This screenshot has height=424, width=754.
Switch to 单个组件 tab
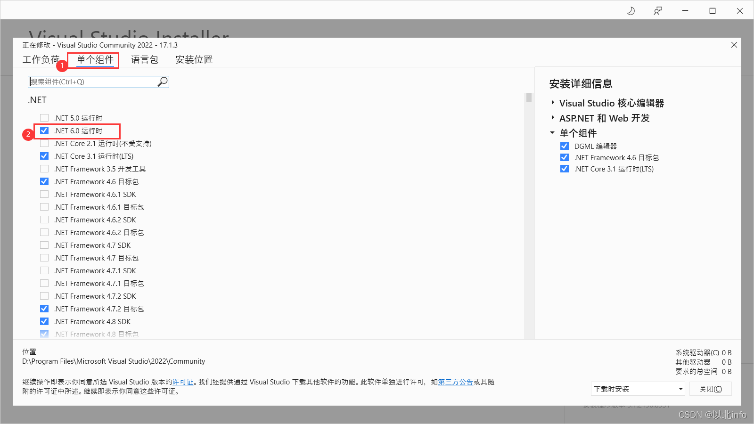point(95,60)
